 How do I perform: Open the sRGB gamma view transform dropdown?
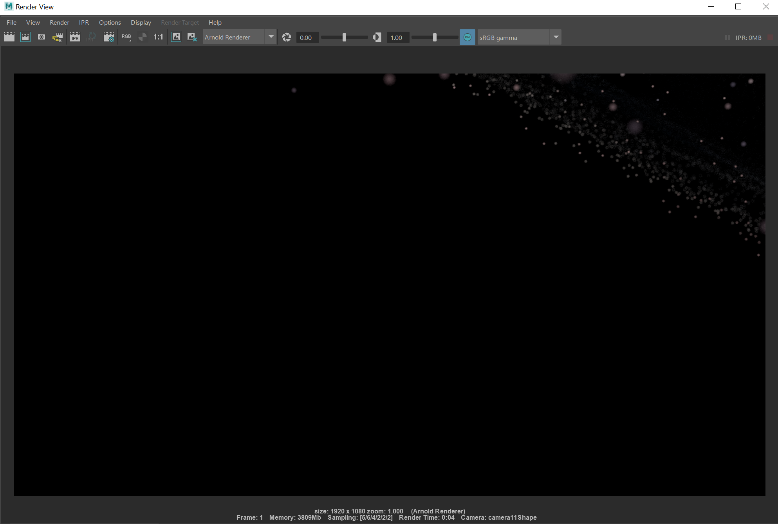click(556, 37)
